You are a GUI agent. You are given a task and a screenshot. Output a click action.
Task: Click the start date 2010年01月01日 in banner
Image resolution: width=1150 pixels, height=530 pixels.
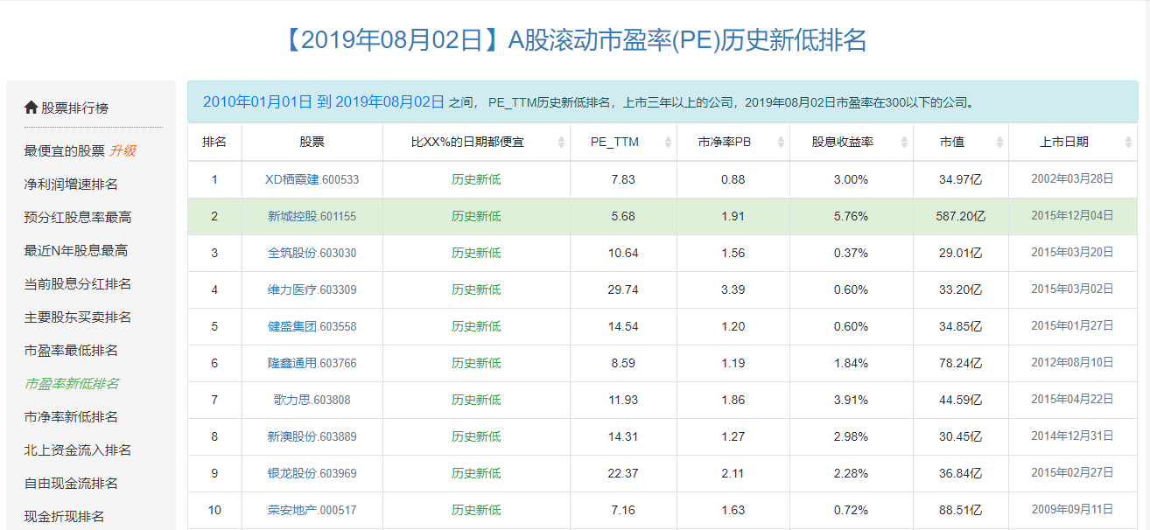tap(257, 101)
